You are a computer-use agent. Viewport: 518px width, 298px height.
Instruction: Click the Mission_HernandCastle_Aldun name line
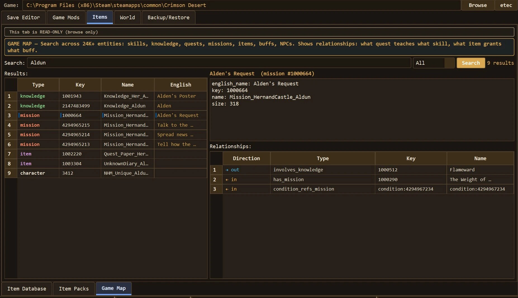261,97
